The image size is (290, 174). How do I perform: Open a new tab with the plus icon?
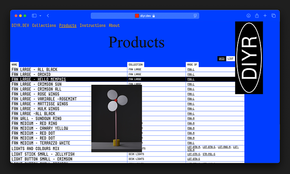(x=265, y=16)
